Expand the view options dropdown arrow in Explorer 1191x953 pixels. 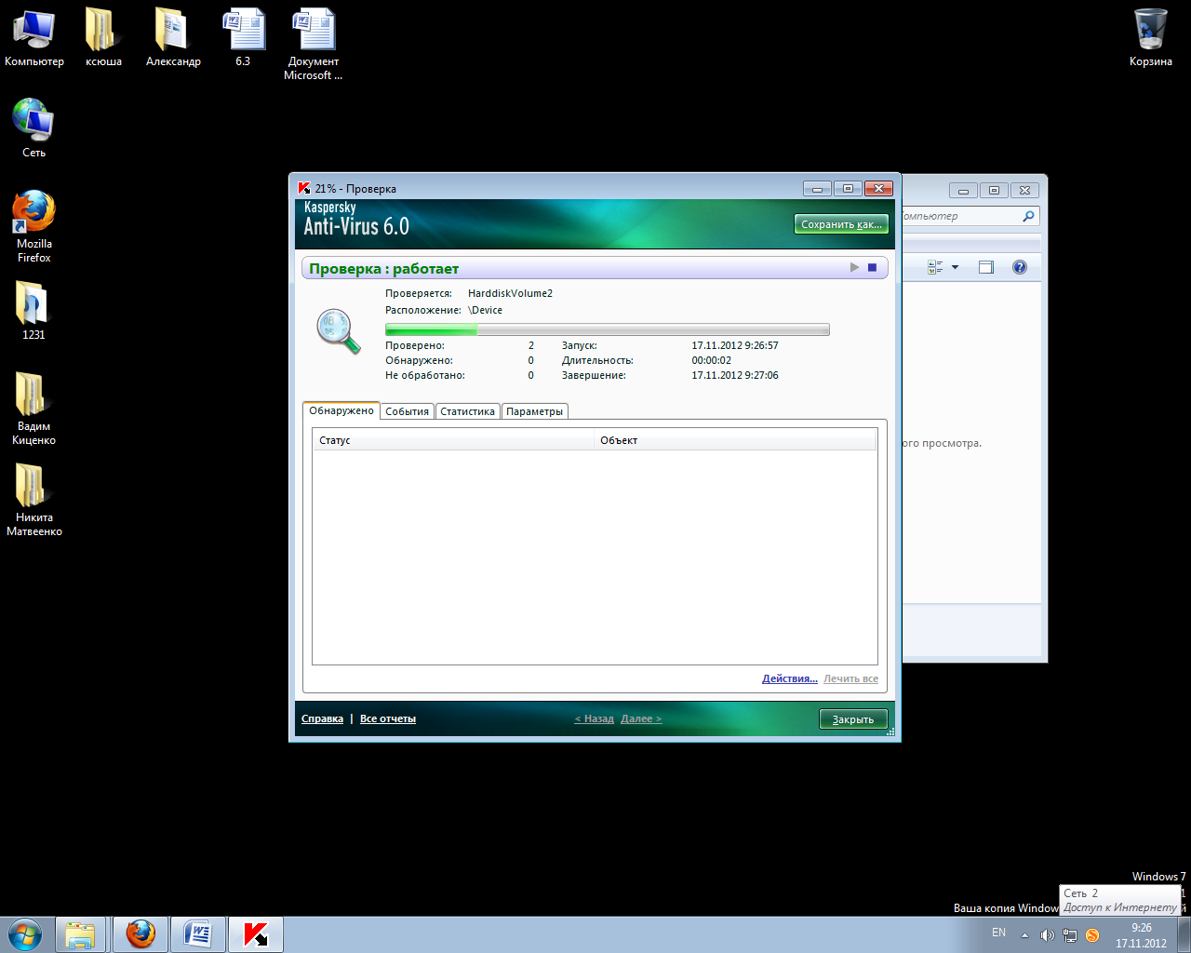coord(955,267)
